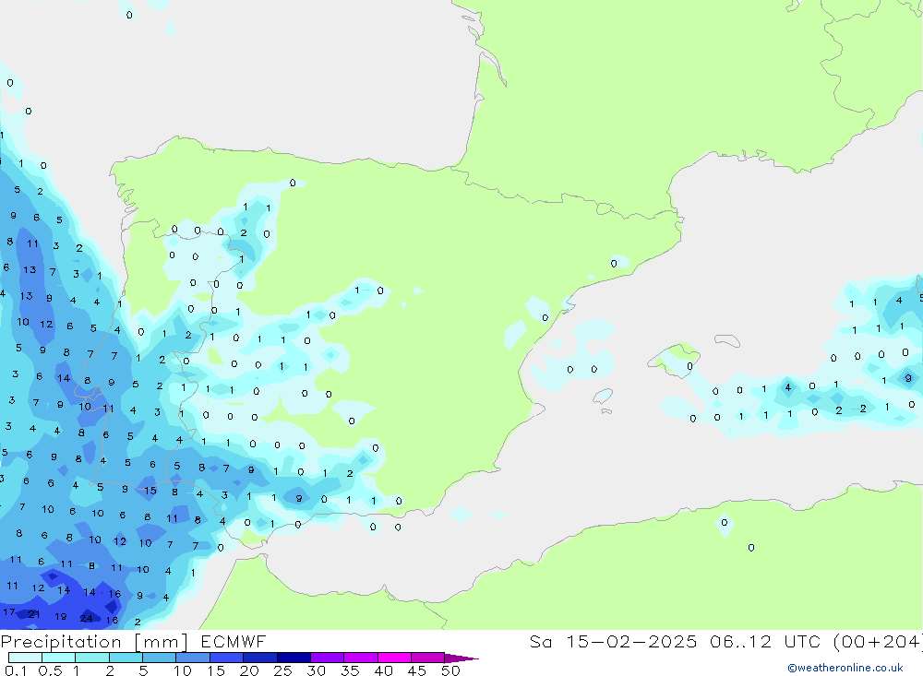Click the '17' precipitation value on the map
The width and height of the screenshot is (923, 676).
tap(9, 611)
